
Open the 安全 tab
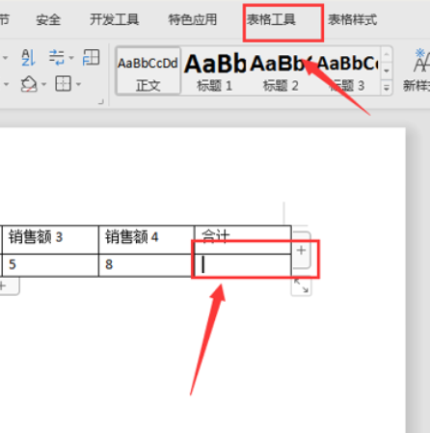(x=48, y=20)
